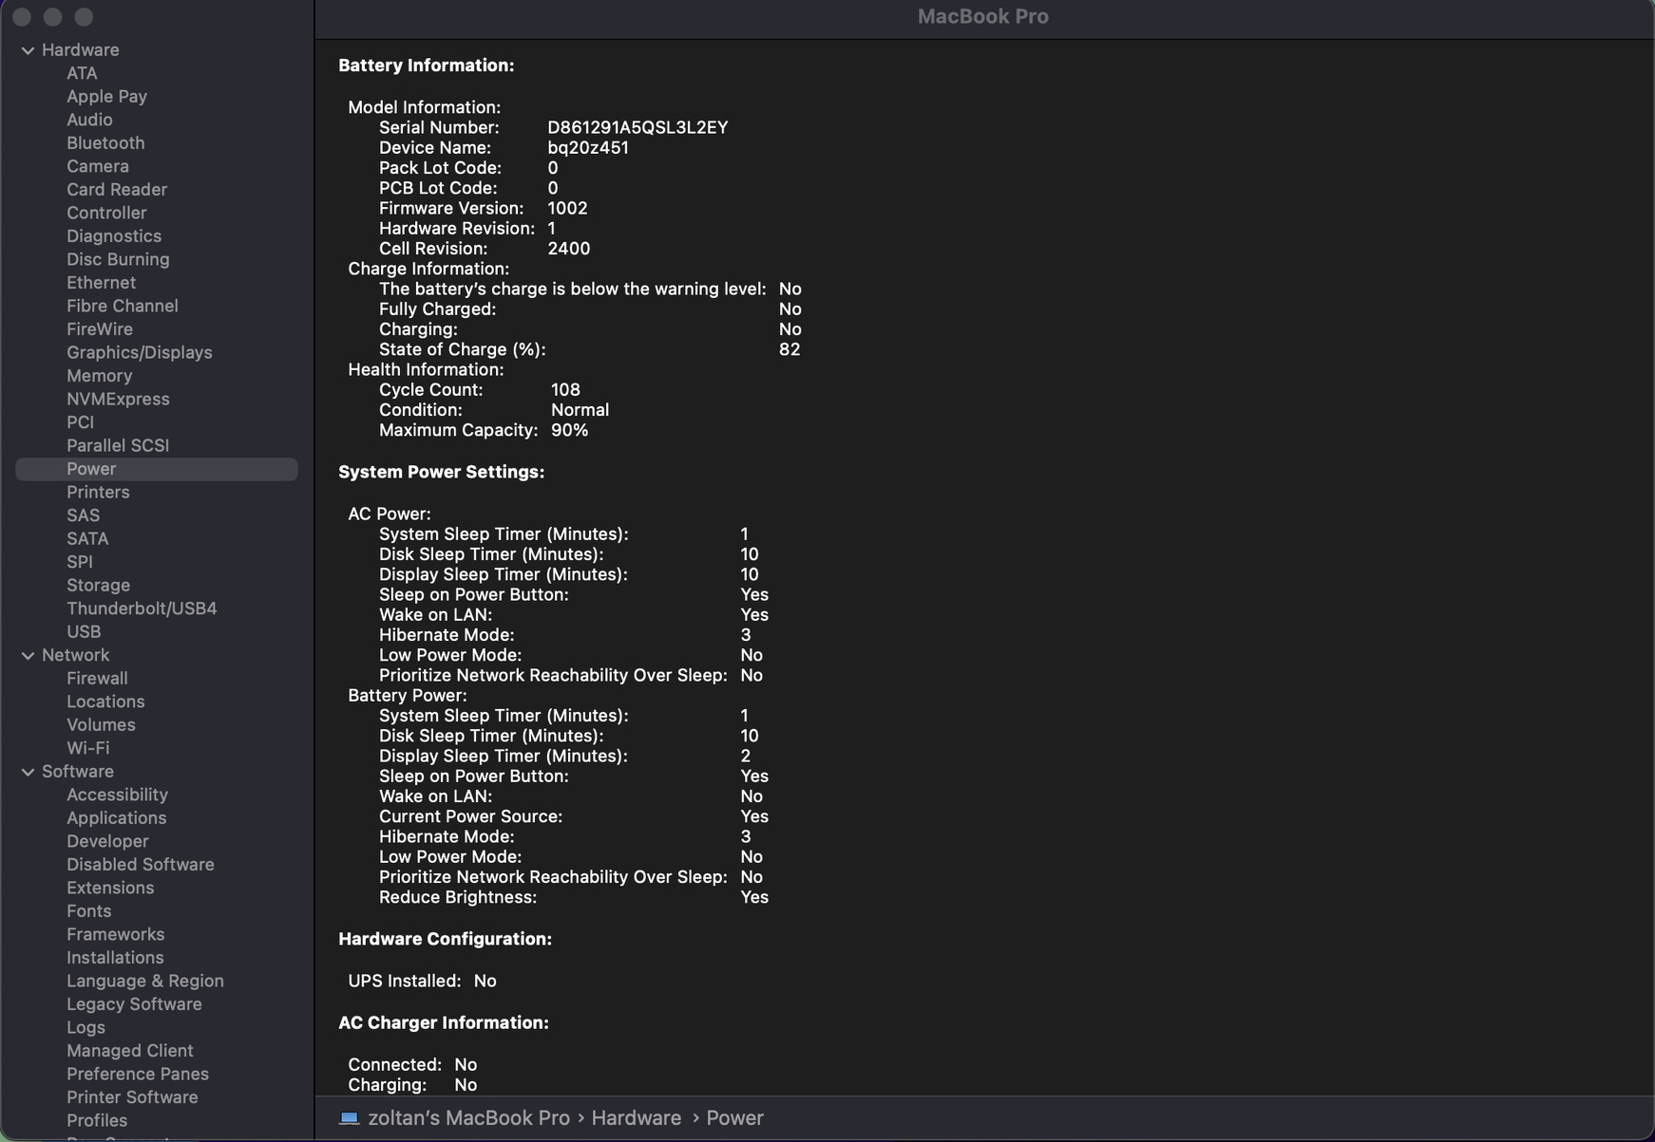Select Camera in the sidebar

[x=98, y=166]
